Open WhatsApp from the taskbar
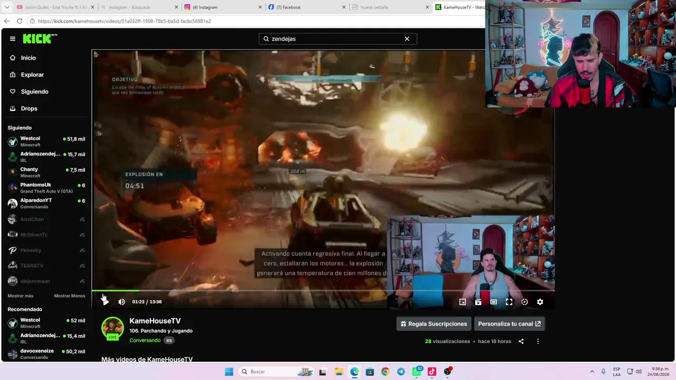This screenshot has width=676, height=380. pos(417,372)
